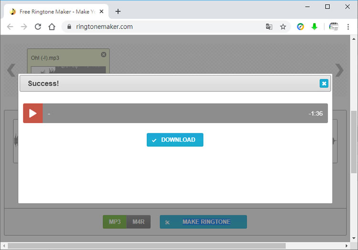358x250 pixels.
Task: View site security lock information
Action: click(69, 27)
